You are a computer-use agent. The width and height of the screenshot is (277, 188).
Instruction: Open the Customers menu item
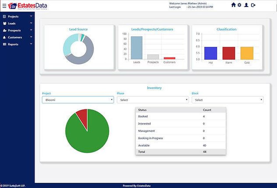pos(15,37)
